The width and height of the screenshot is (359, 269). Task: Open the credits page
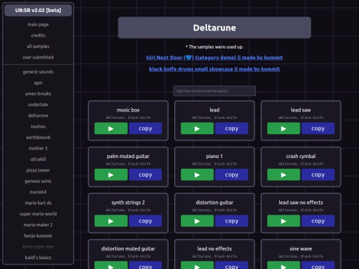click(38, 35)
